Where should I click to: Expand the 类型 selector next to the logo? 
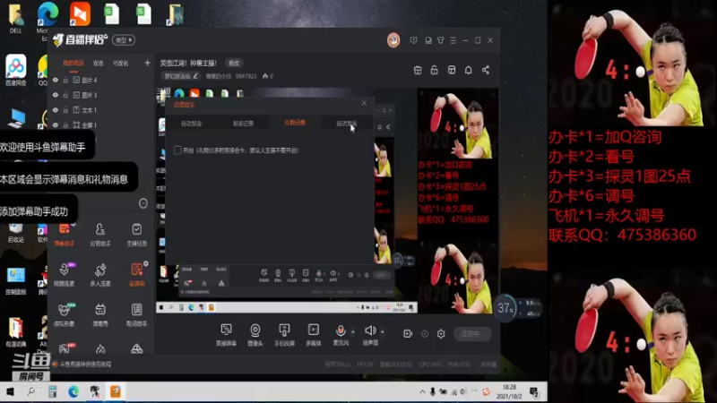[x=124, y=40]
